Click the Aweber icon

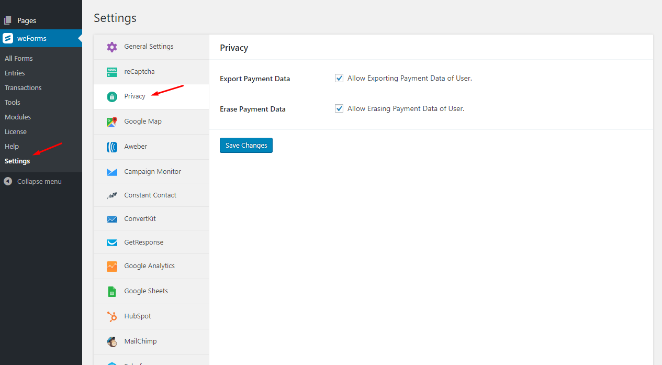tap(112, 147)
